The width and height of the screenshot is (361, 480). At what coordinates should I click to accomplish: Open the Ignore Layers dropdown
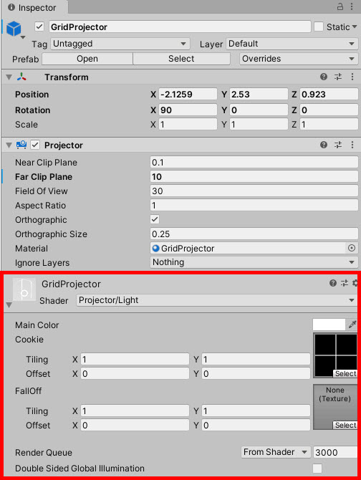coord(254,262)
